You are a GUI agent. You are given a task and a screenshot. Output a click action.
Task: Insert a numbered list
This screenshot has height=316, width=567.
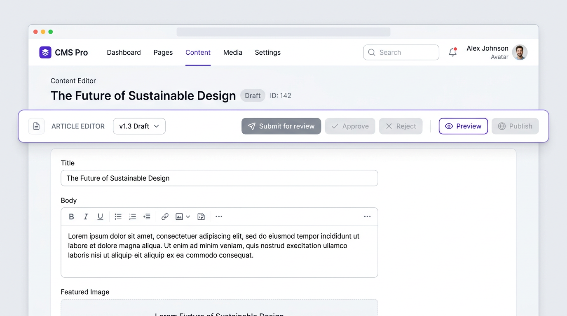click(133, 217)
